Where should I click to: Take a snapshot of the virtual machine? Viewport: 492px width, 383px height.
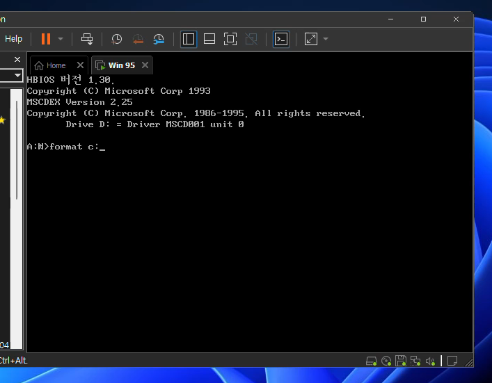116,39
